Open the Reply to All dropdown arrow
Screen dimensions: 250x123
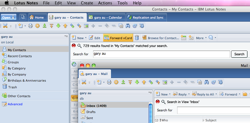216,94
